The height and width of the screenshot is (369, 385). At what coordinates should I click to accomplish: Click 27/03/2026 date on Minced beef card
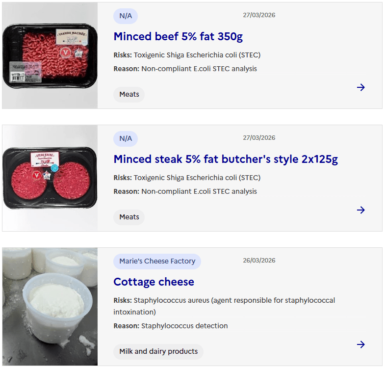pyautogui.click(x=259, y=15)
